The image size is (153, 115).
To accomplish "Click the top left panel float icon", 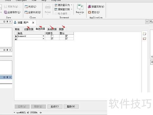I will [4, 21].
